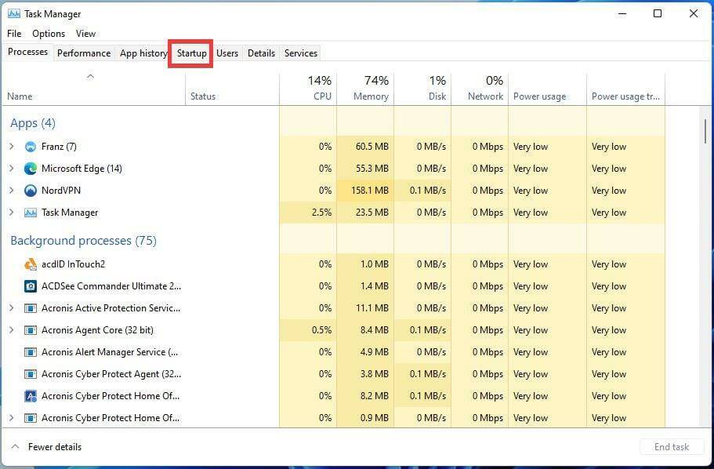Click the Acronis Active Protection Service icon

click(x=30, y=308)
